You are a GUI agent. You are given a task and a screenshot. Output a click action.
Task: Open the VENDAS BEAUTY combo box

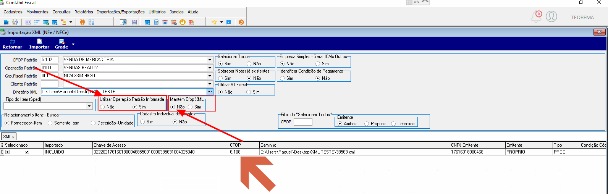coord(210,68)
